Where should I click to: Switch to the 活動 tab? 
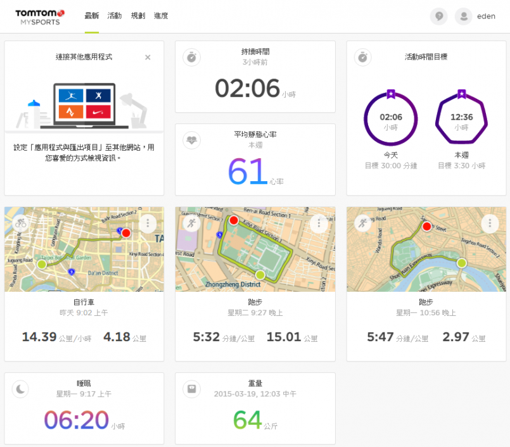click(115, 16)
